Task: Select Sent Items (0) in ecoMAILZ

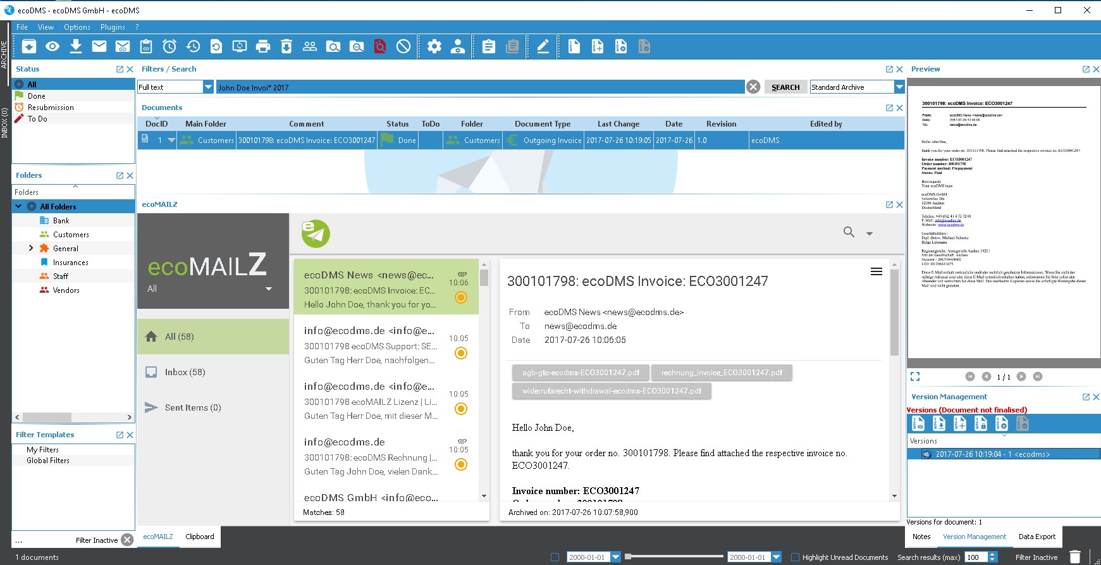Action: coord(213,407)
